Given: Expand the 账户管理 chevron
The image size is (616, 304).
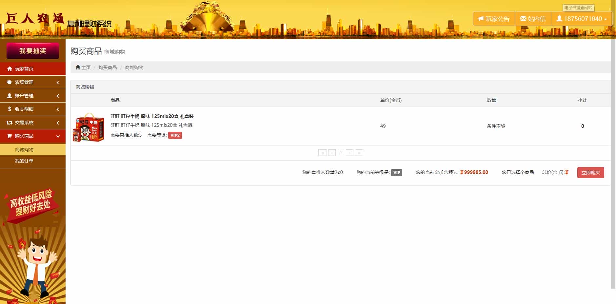Looking at the screenshot, I should click(x=58, y=96).
